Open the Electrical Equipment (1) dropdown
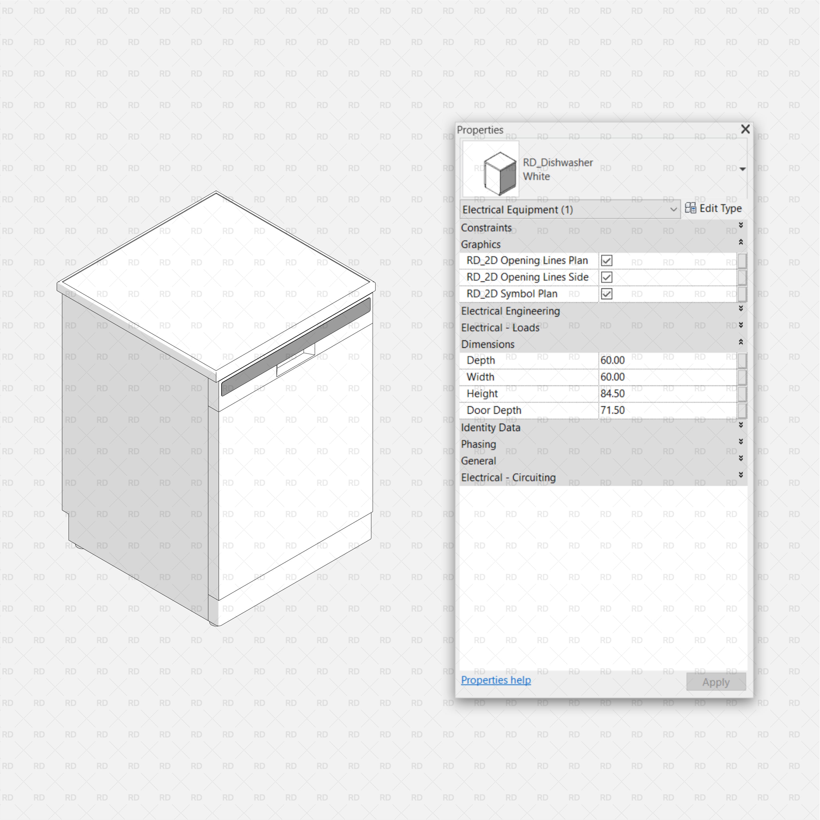 click(674, 209)
